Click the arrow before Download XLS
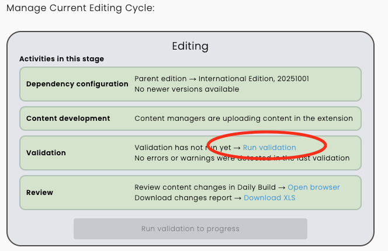This screenshot has height=251, width=388. (x=237, y=198)
